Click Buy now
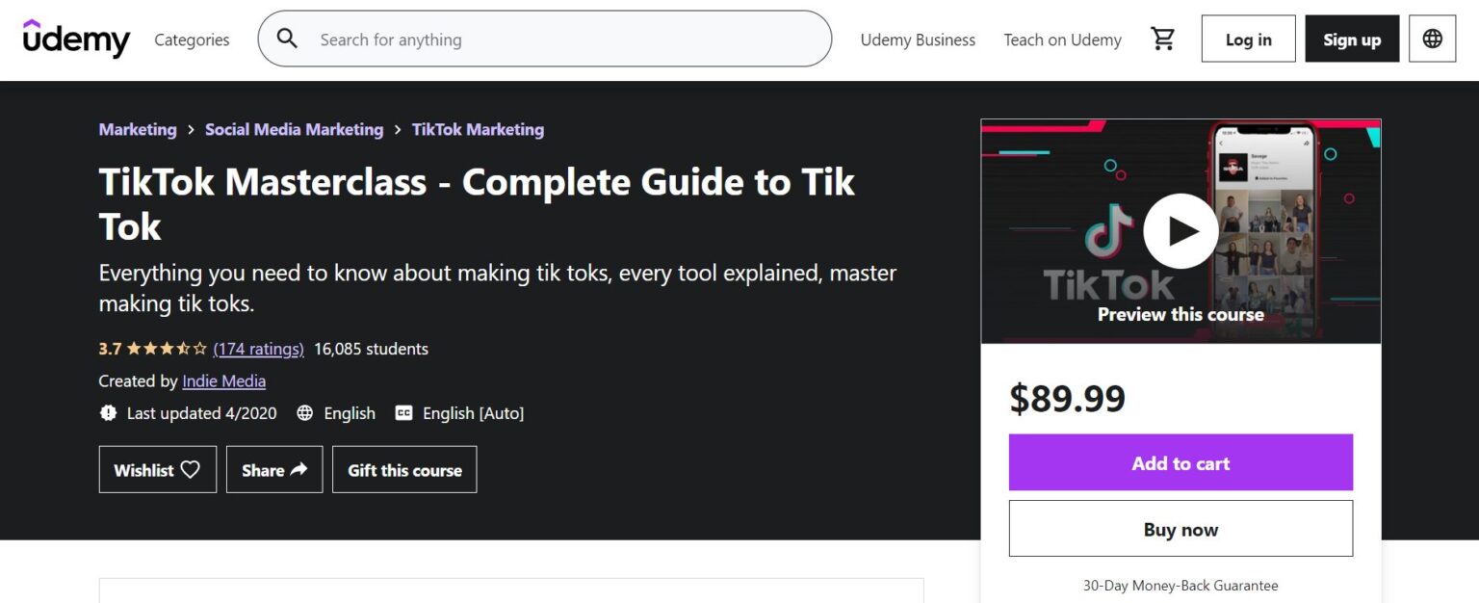Image resolution: width=1479 pixels, height=603 pixels. click(x=1181, y=529)
